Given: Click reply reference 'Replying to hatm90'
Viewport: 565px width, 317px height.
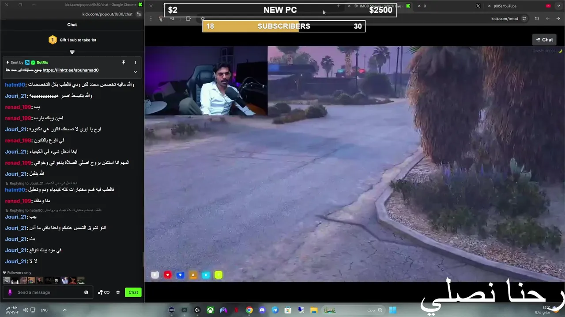Looking at the screenshot, I should [53, 210].
